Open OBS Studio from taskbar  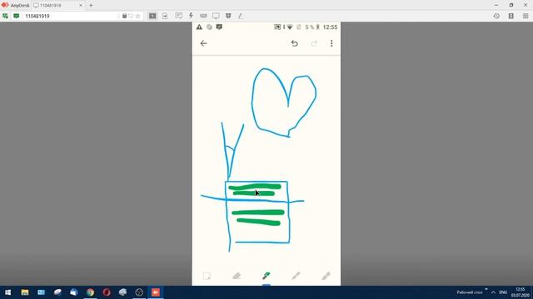point(139,292)
